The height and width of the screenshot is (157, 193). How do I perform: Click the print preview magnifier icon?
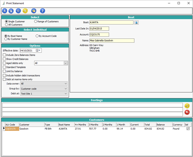pyautogui.click(x=11, y=11)
